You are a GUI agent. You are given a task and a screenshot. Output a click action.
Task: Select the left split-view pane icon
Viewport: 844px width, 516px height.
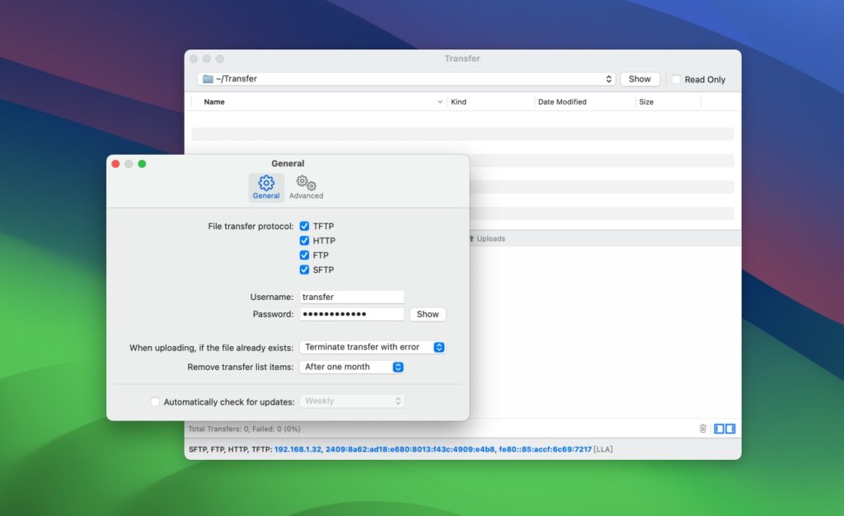[720, 428]
